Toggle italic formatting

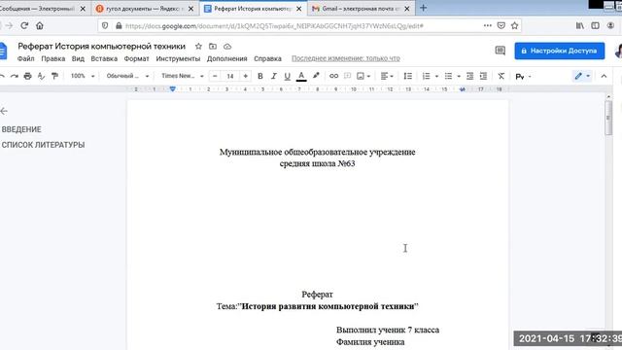coord(274,76)
